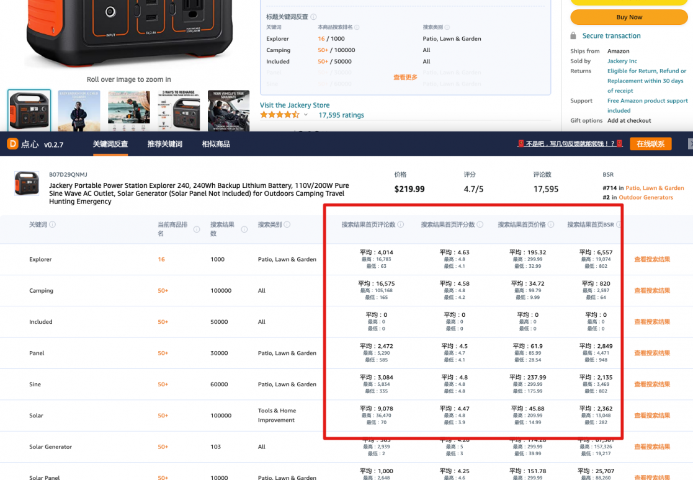This screenshot has height=480, width=693.
Task: Open the Outdoor Generators BSR category link
Action: [x=646, y=197]
